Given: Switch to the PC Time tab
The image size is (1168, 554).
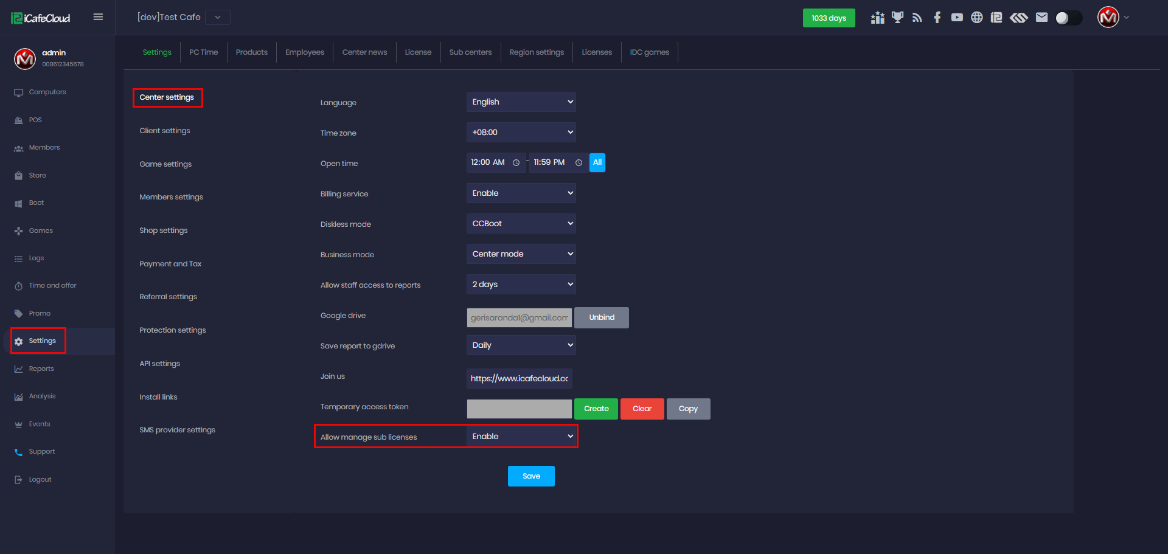Looking at the screenshot, I should click(203, 52).
